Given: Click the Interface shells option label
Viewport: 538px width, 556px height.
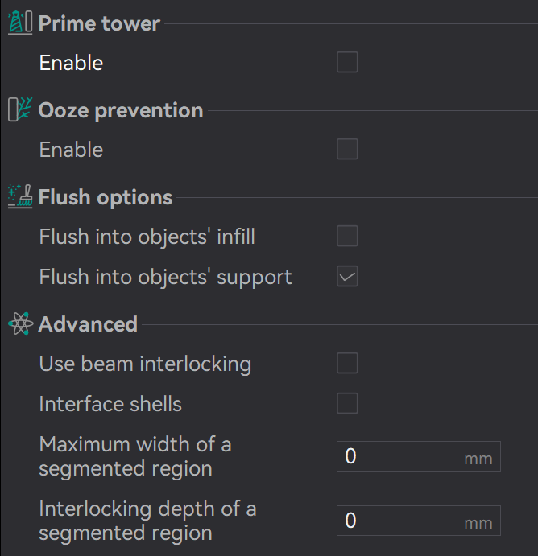Looking at the screenshot, I should coord(110,403).
